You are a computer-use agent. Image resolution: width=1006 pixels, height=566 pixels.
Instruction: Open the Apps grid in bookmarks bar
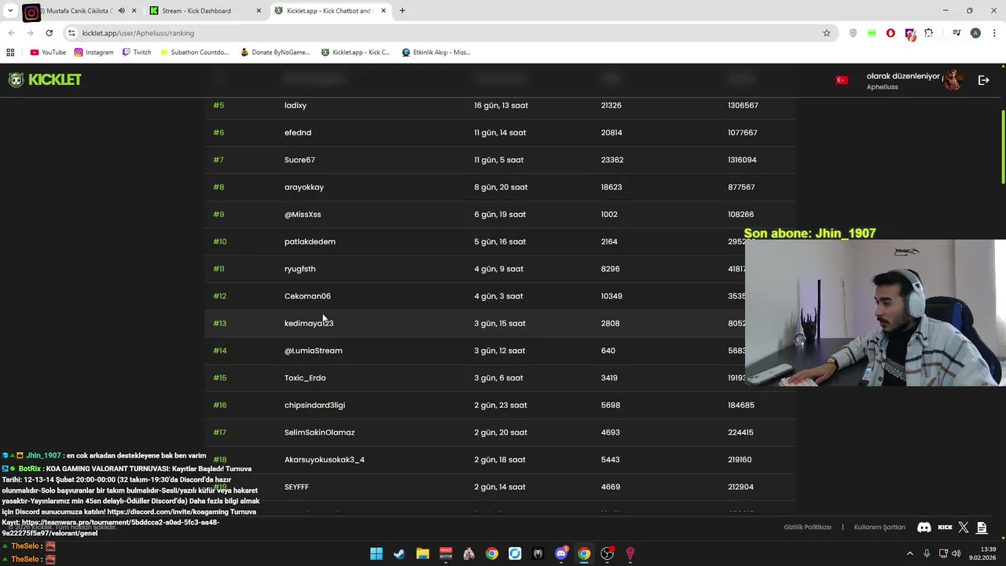(x=10, y=53)
